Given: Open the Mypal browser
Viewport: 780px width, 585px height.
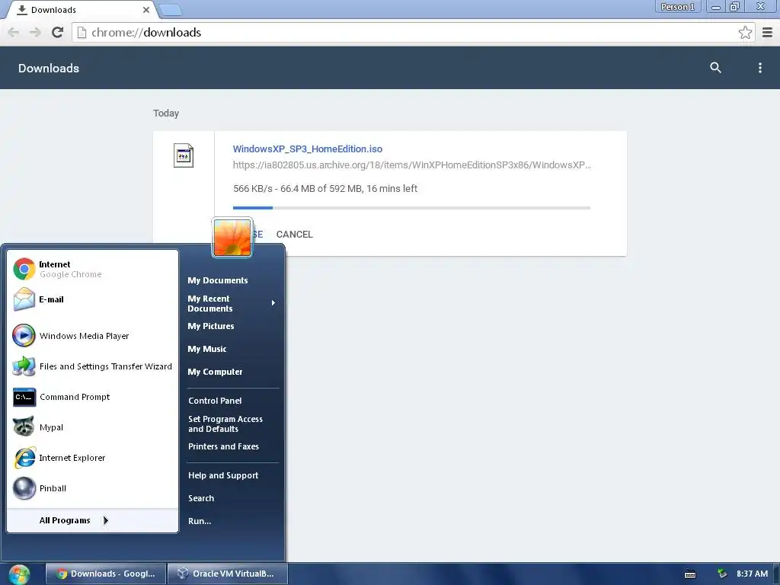Looking at the screenshot, I should [92, 427].
